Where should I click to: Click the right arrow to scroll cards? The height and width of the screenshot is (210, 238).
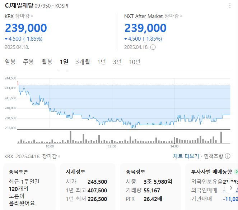click(x=231, y=188)
